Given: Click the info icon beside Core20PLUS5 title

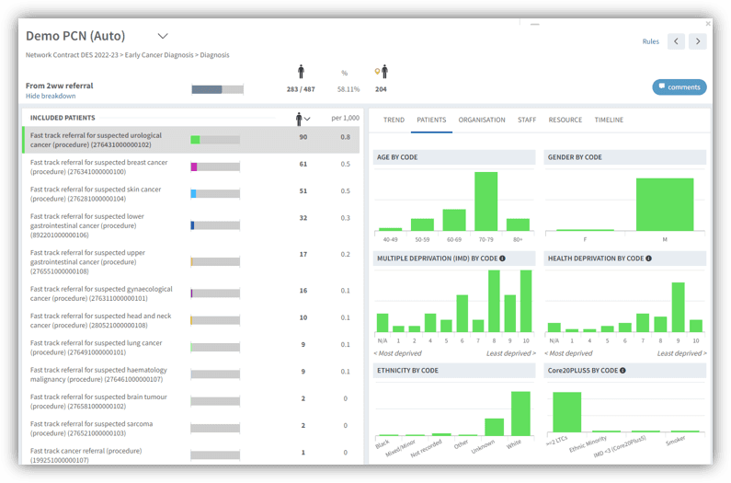Looking at the screenshot, I should click(x=622, y=371).
